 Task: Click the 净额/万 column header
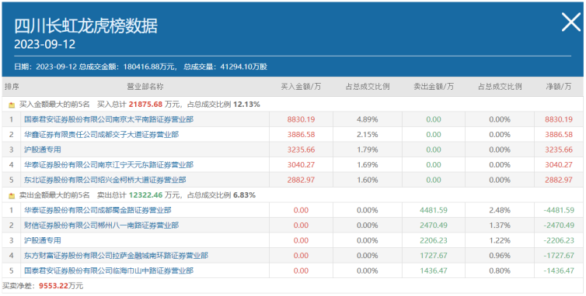tap(559, 87)
